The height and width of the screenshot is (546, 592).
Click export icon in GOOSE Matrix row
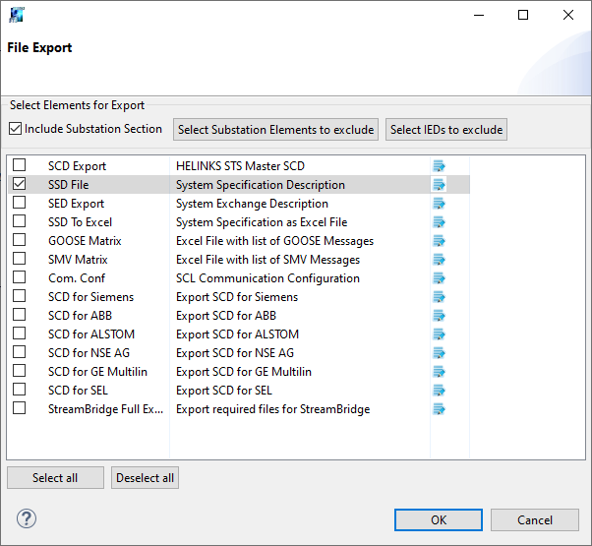(x=439, y=241)
